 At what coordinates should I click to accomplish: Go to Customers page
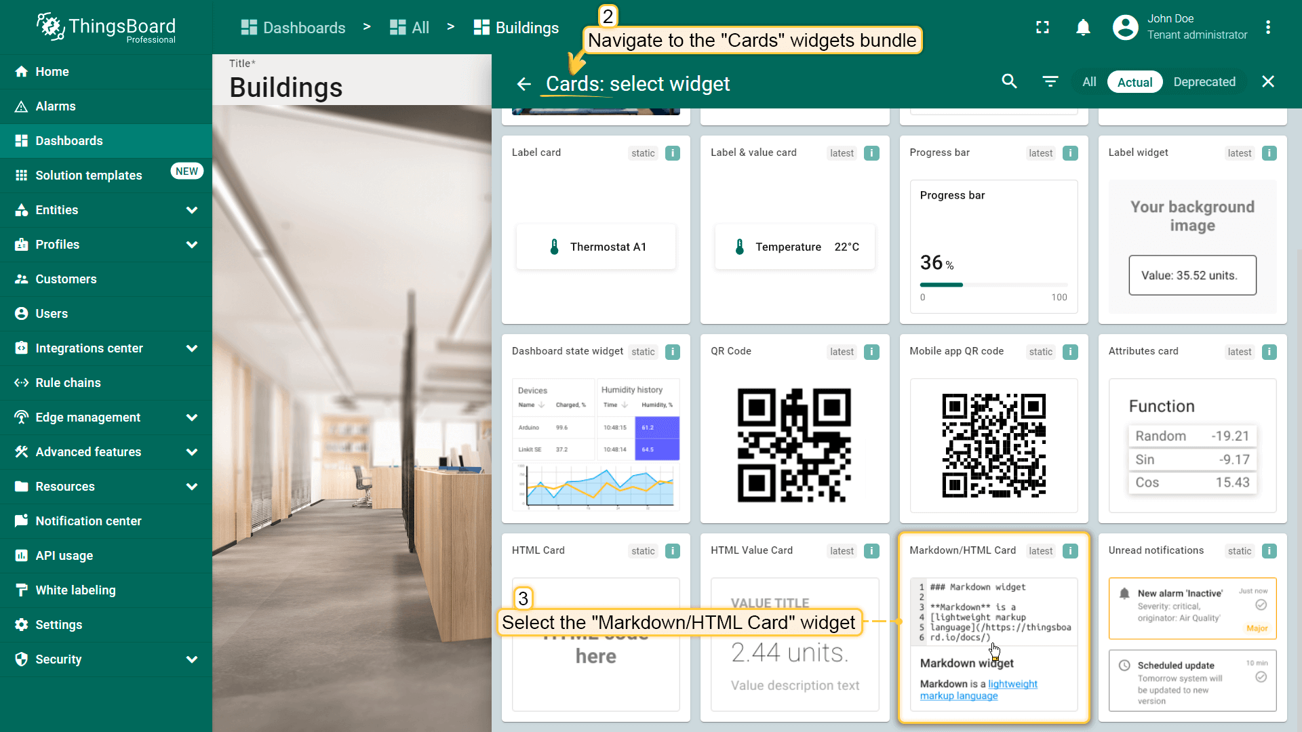[66, 279]
